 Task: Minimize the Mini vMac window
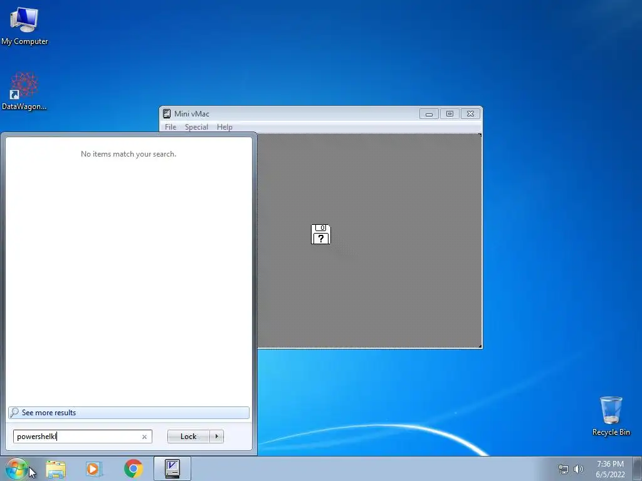coord(429,114)
